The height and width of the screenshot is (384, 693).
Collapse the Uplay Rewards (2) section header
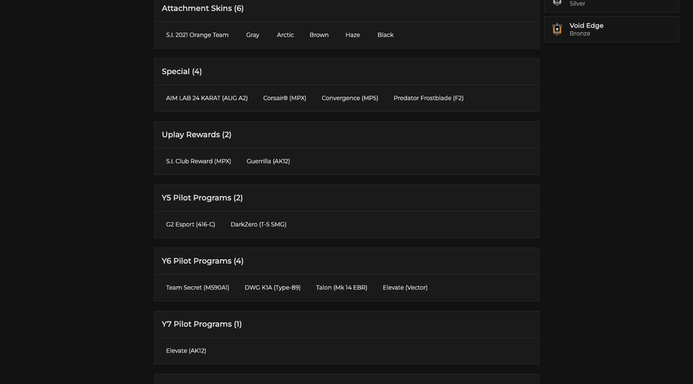pyautogui.click(x=346, y=135)
